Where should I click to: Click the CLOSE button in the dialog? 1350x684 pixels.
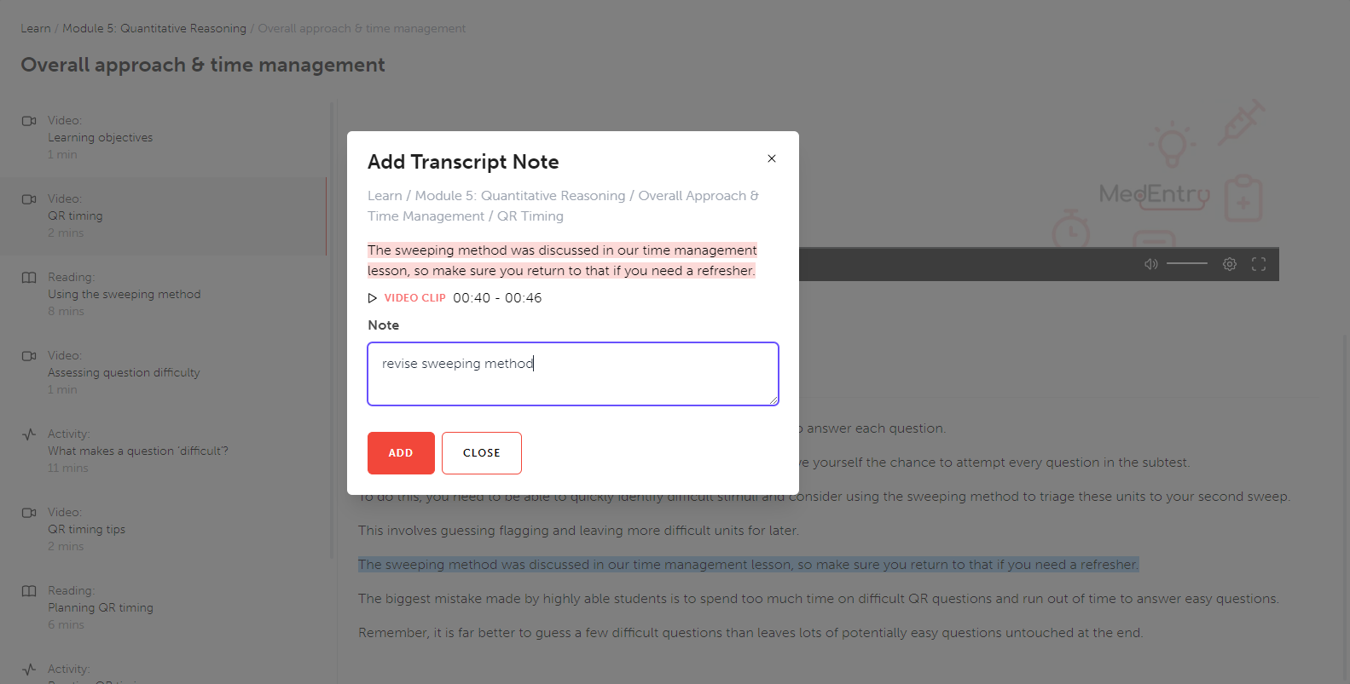482,453
